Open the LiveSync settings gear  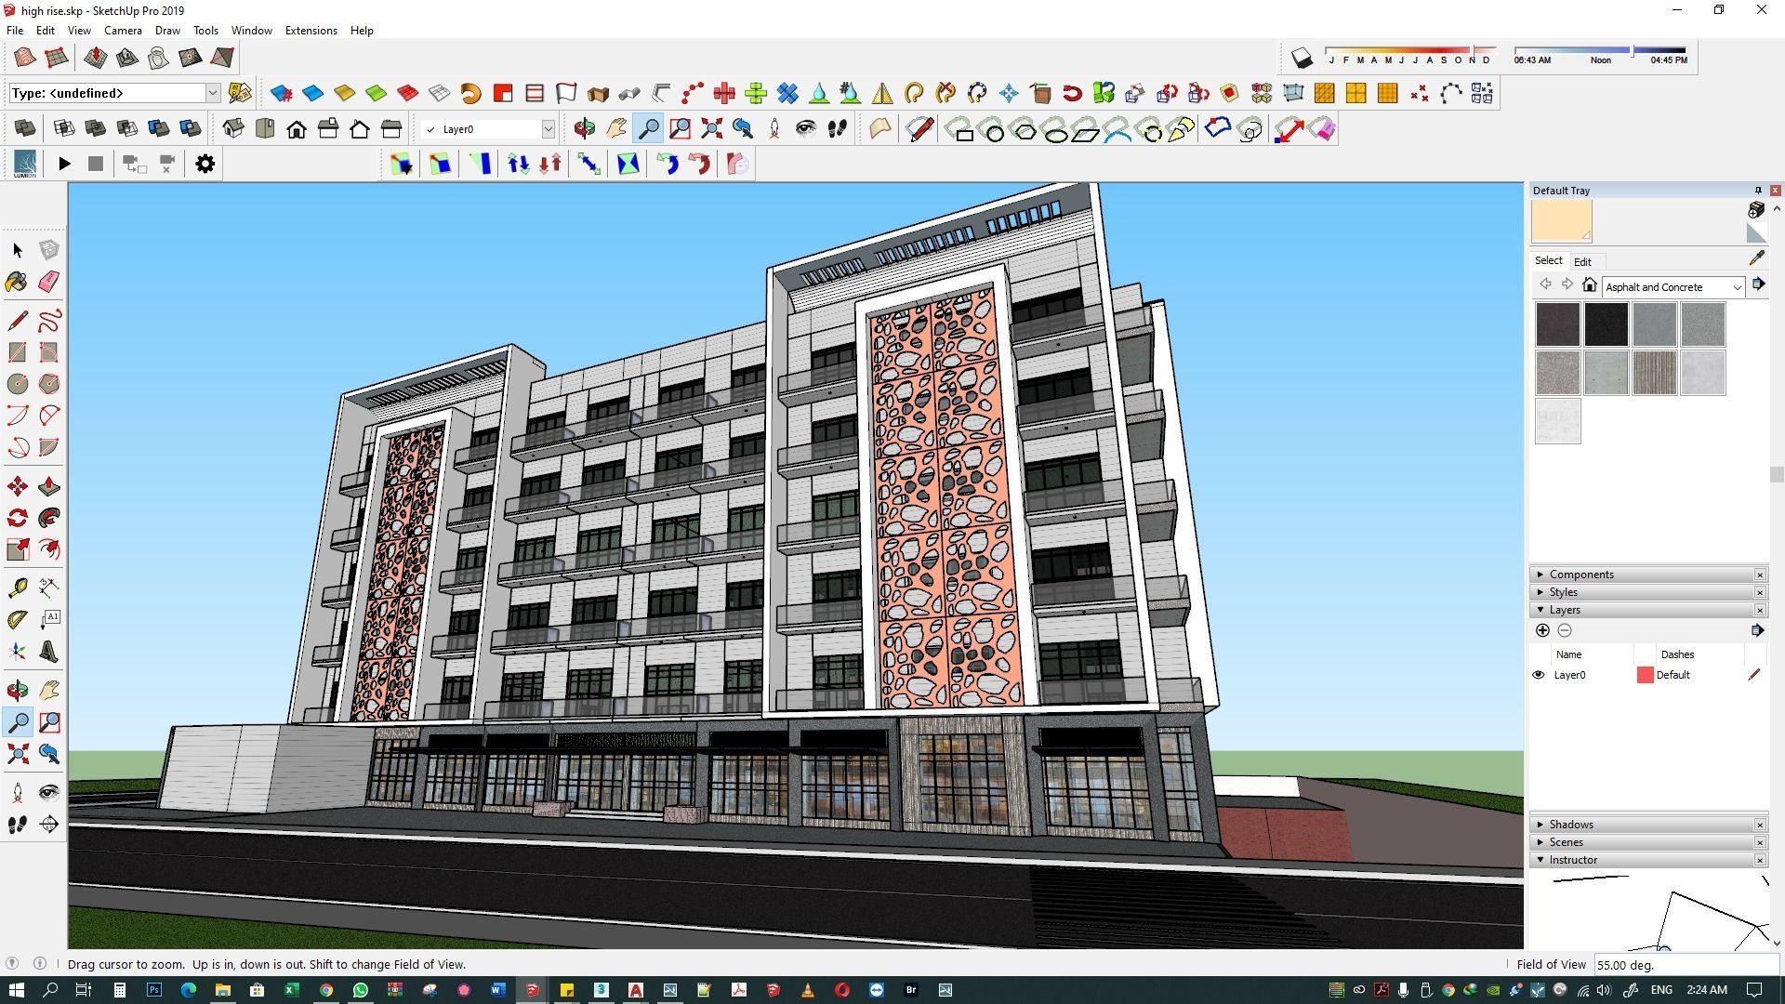click(x=205, y=164)
